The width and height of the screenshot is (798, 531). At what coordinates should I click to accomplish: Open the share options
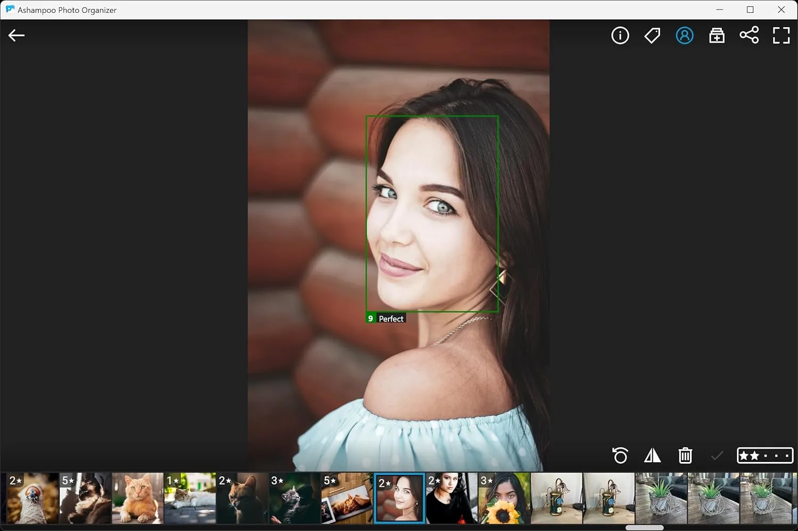pyautogui.click(x=749, y=35)
